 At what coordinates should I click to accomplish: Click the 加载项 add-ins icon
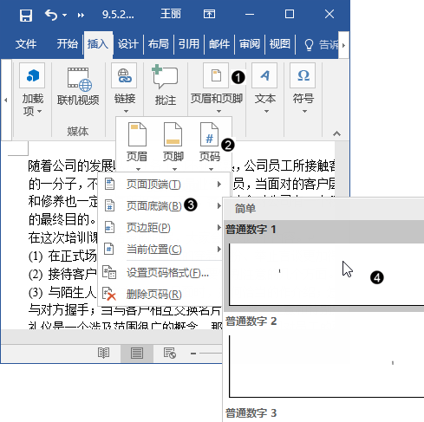click(x=32, y=75)
